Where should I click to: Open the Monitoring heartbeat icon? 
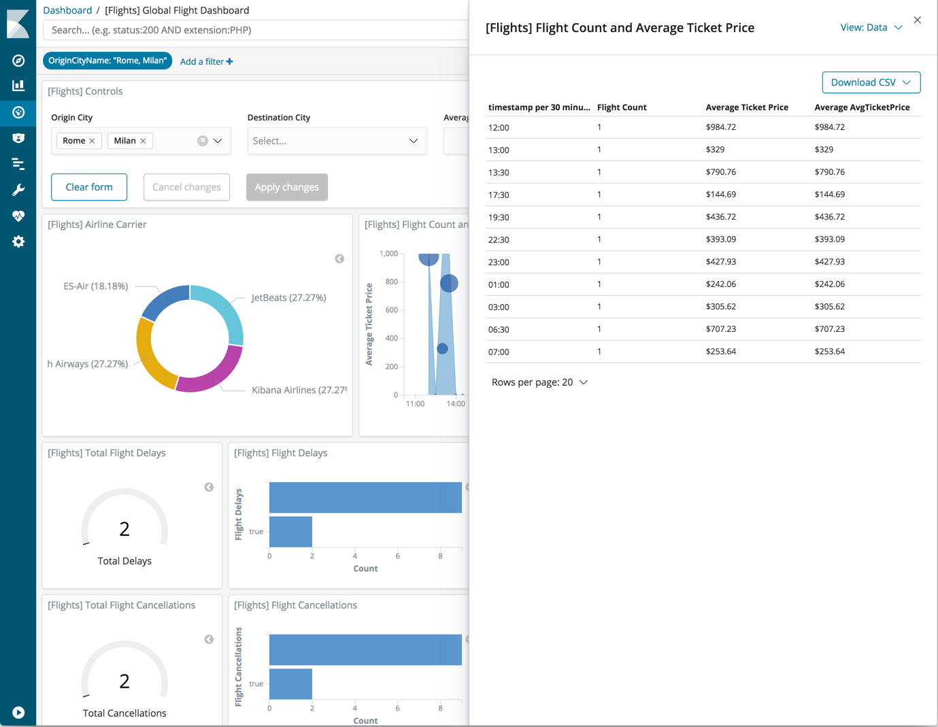click(18, 216)
